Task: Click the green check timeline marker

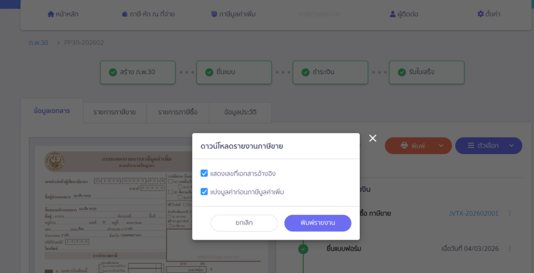Action: (x=303, y=249)
